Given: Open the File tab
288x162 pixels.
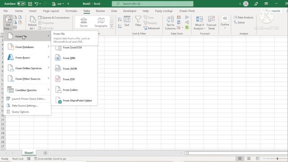Looking at the screenshot, I should 5,11.
